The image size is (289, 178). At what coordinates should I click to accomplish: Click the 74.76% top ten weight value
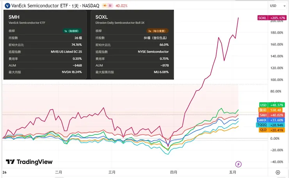(x=77, y=44)
